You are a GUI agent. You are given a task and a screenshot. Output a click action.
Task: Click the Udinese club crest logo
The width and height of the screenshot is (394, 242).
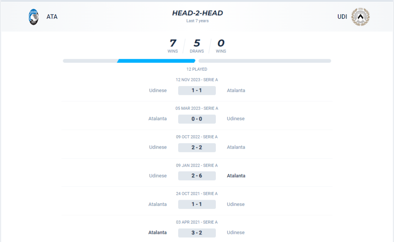pos(360,17)
